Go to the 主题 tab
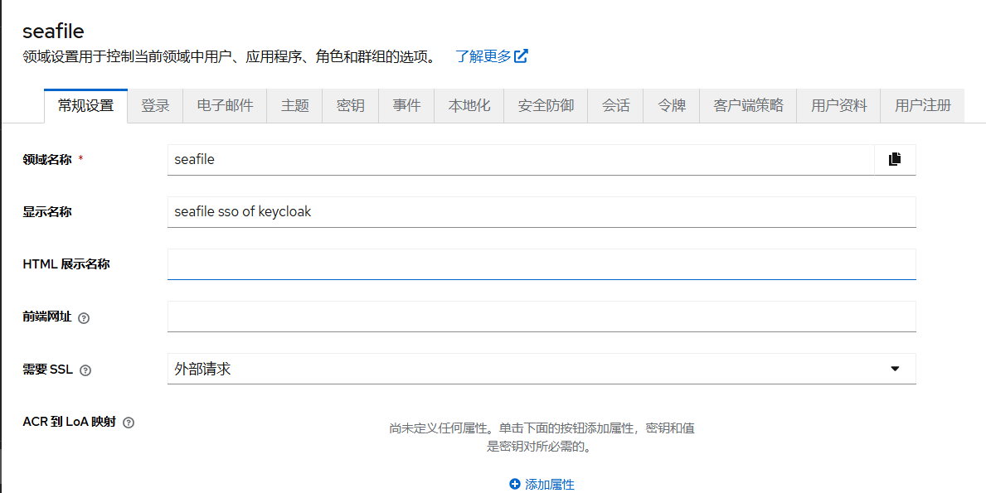 click(295, 105)
